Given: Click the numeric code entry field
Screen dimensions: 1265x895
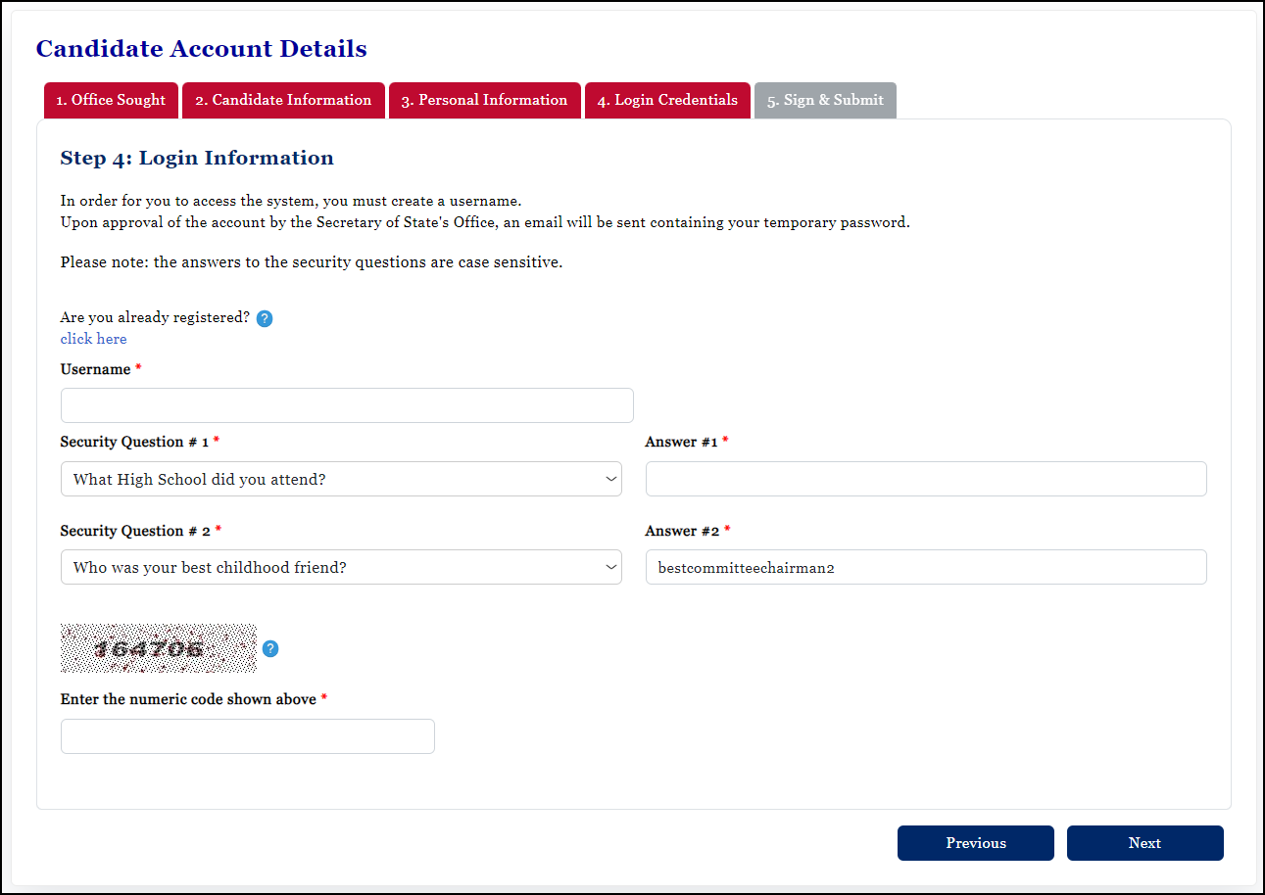Looking at the screenshot, I should point(247,735).
